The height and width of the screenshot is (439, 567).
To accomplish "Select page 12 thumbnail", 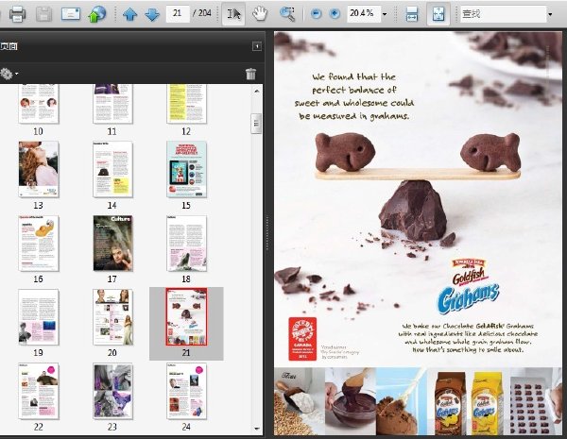I will tap(186, 104).
